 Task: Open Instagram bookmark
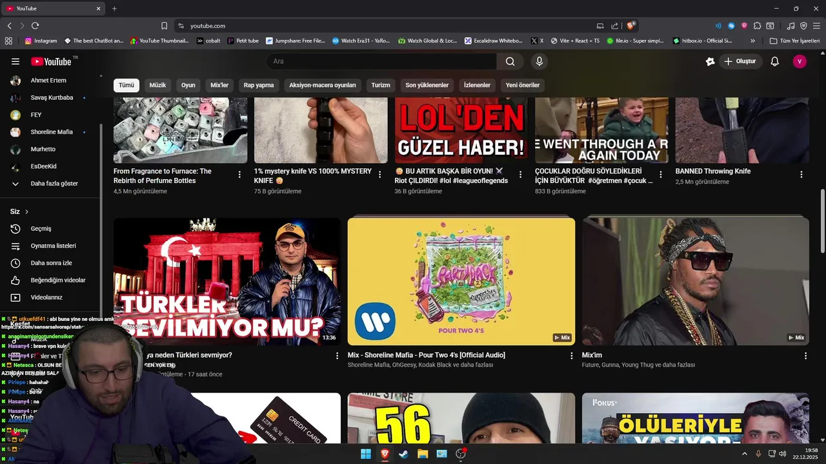point(41,41)
